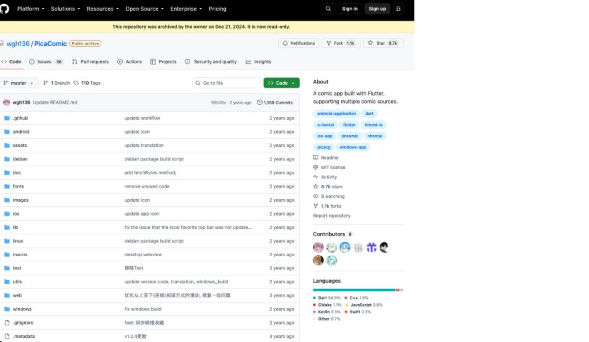Open commit message 'desktop webview'
Image resolution: width=589 pixels, height=342 pixels.
coord(143,255)
